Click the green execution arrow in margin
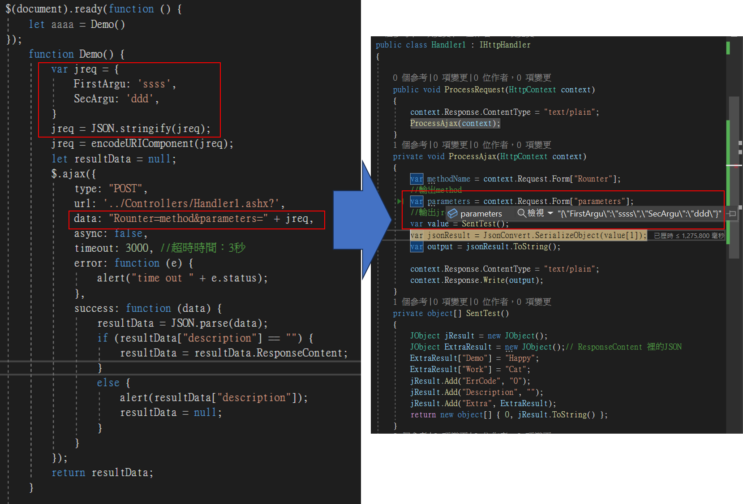 (x=399, y=201)
